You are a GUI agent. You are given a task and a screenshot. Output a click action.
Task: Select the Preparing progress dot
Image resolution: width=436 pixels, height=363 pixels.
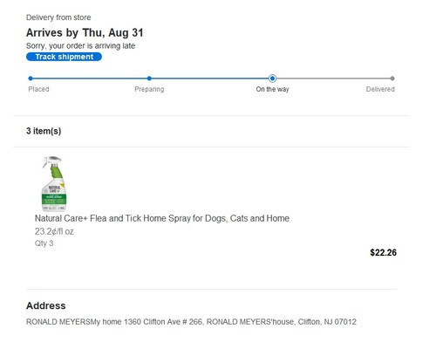149,79
